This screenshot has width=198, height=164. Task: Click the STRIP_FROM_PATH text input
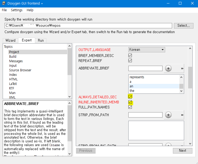point(145,115)
